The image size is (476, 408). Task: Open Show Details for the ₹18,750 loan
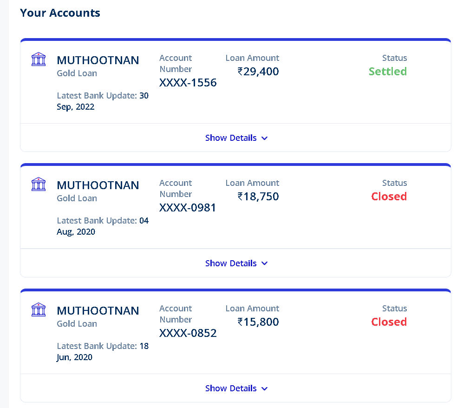[x=231, y=263]
